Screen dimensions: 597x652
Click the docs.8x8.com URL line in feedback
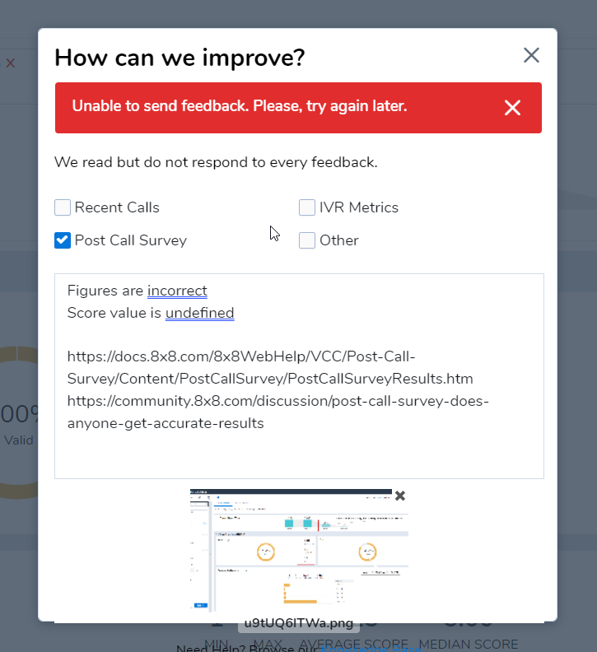[270, 368]
